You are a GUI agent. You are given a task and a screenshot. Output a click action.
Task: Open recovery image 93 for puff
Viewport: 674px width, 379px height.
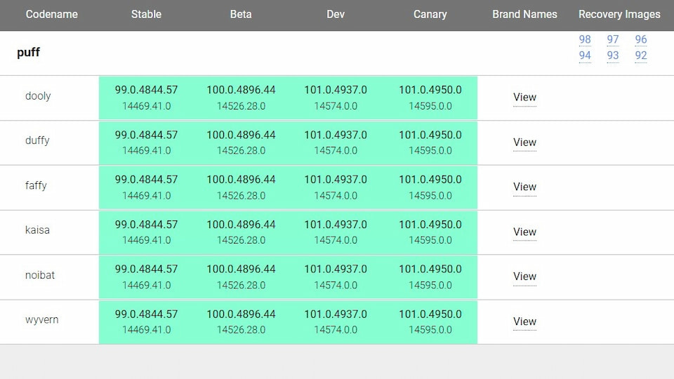pos(612,55)
